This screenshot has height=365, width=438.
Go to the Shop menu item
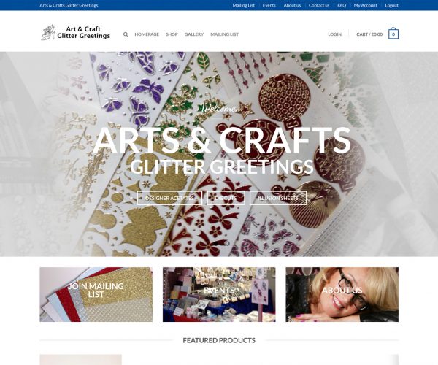[x=172, y=34]
